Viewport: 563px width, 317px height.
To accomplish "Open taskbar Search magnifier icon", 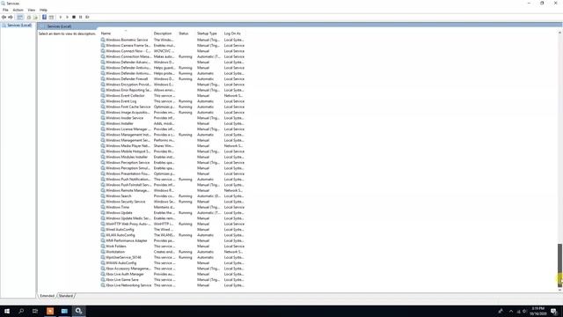I will 21,311.
